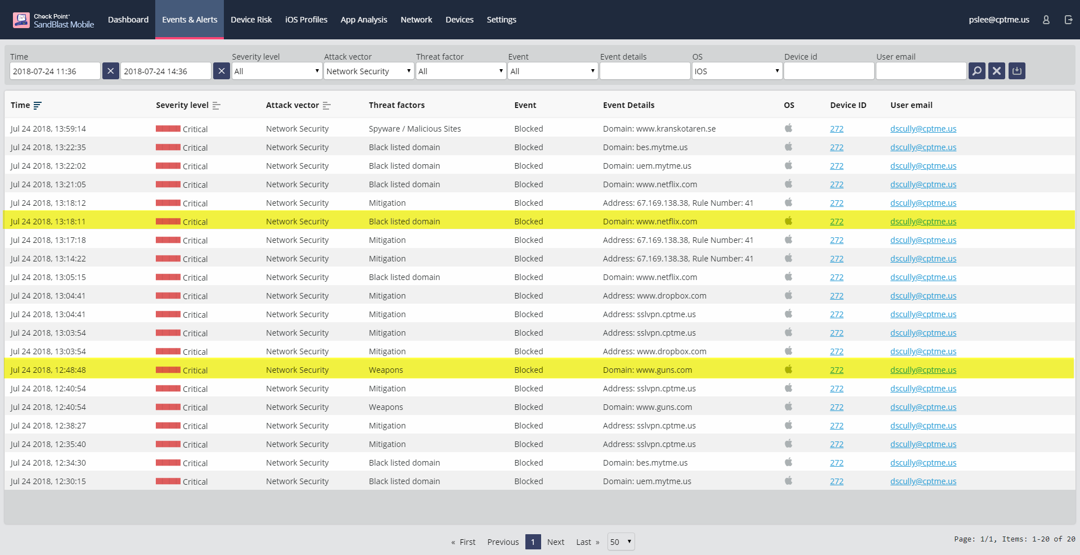Viewport: 1080px width, 555px height.
Task: Click Apple OS icon in kranskotaren.se row
Action: pyautogui.click(x=789, y=128)
